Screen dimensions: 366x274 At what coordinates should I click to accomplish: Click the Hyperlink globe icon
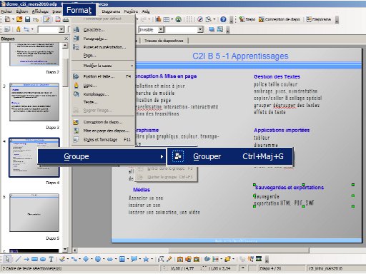179,19
